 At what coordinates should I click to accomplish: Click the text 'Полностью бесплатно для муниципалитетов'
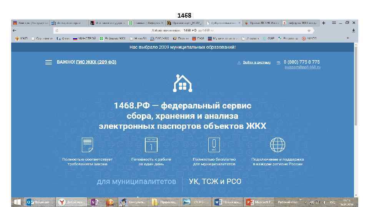[214, 162]
